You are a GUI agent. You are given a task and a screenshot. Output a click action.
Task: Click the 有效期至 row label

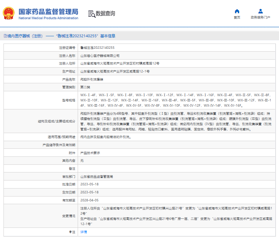[69, 200]
